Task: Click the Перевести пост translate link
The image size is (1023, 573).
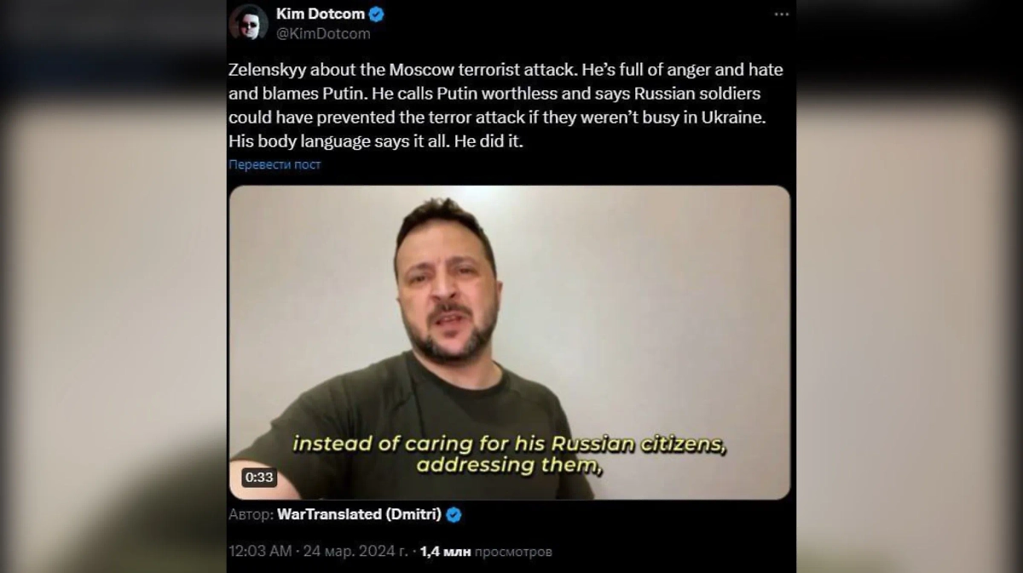Action: (x=275, y=164)
